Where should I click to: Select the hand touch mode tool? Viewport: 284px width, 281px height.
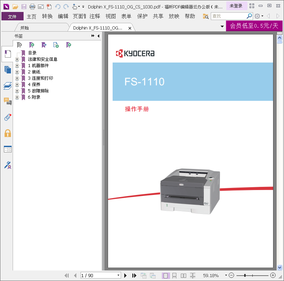(75, 7)
